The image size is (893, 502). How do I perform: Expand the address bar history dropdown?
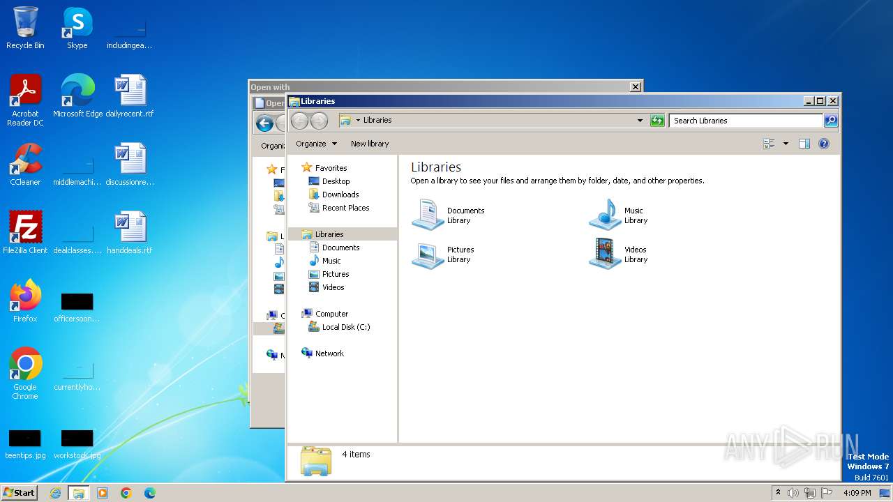pyautogui.click(x=640, y=121)
